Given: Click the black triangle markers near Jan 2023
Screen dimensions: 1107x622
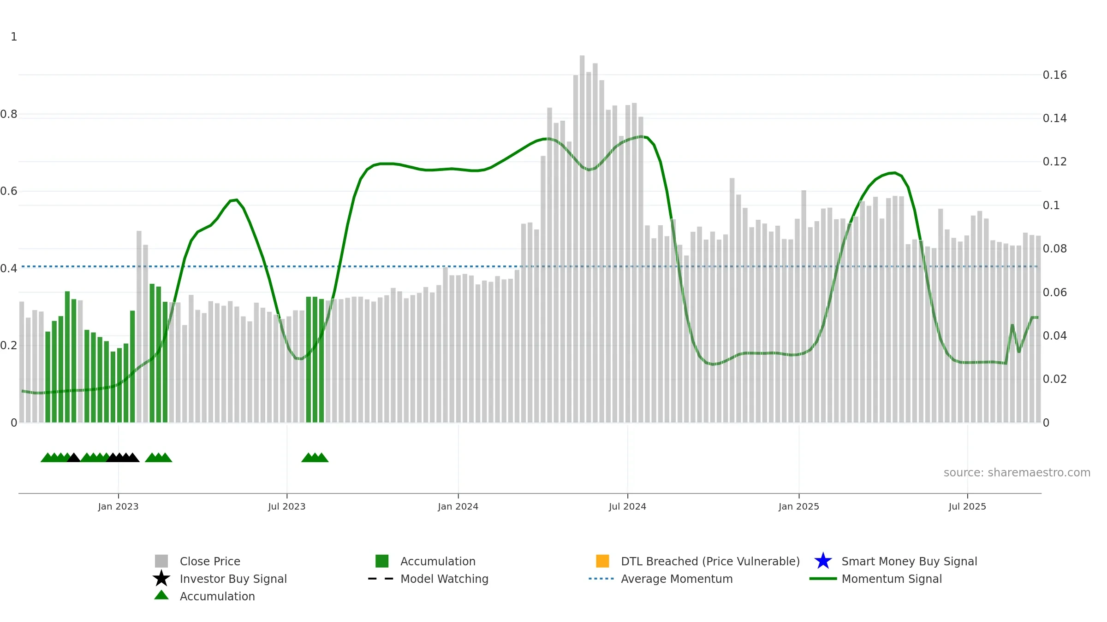Looking at the screenshot, I should [123, 457].
